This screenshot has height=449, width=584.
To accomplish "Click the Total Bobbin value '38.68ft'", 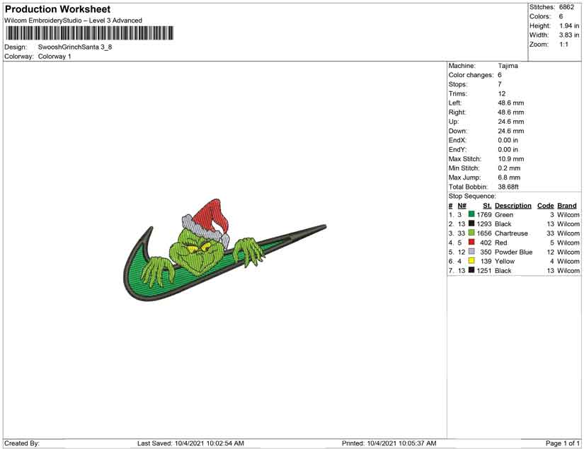I will click(508, 187).
